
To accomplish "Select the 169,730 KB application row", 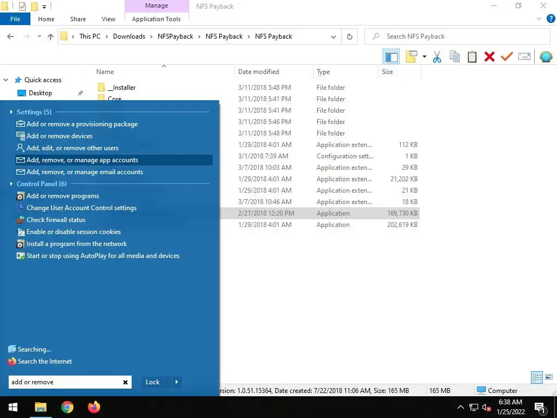I will click(x=320, y=213).
